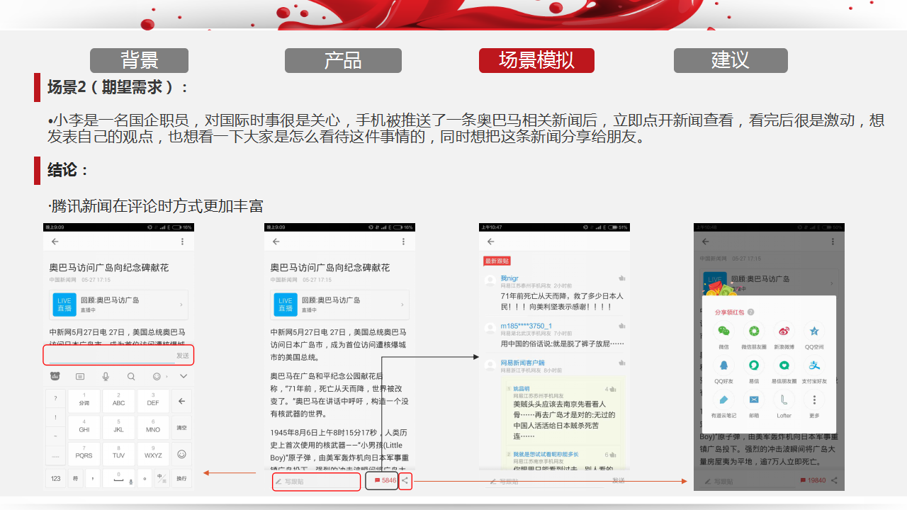Tap the Baidu input method logo icon
This screenshot has height=510, width=907.
pos(55,376)
